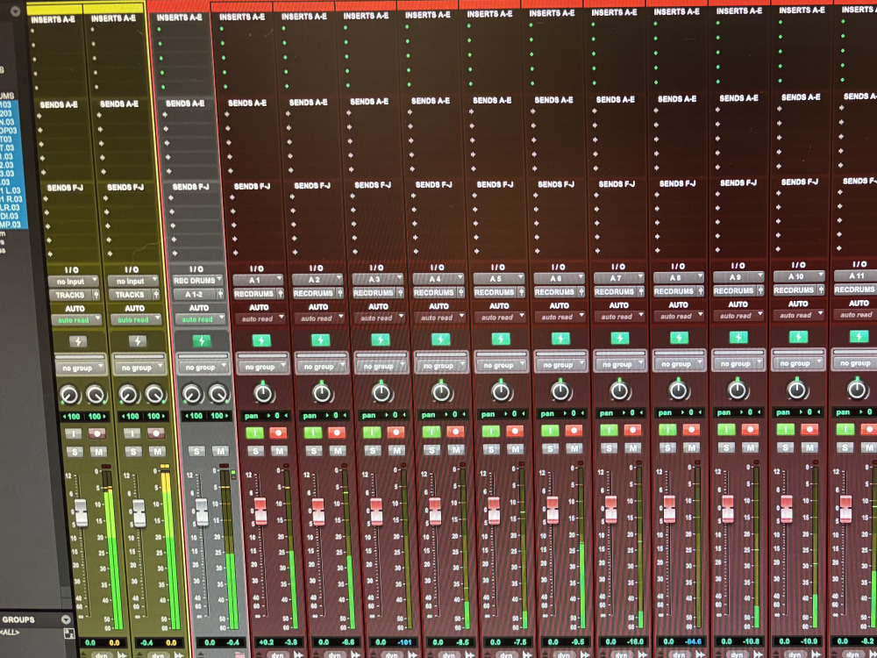Toggle DSP Mode lightning button on A4 track
Screen dimensions: 877x658
440,339
